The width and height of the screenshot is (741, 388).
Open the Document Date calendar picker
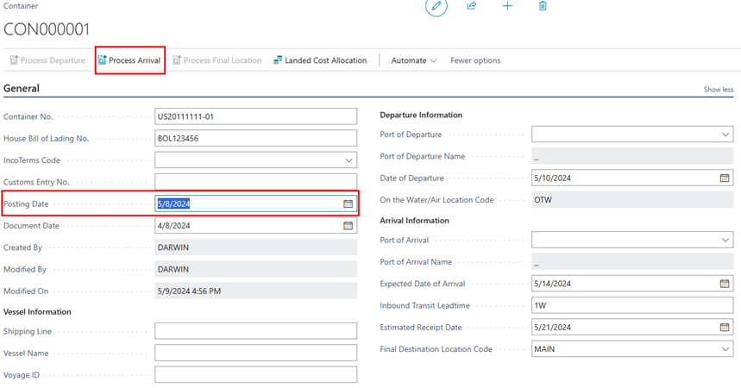pos(349,226)
